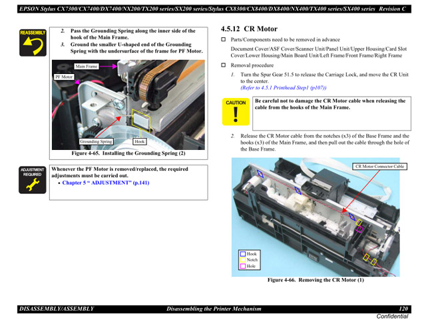
Task: Click the yellow REASSEMBLY arrow icon
Action: click(x=32, y=43)
